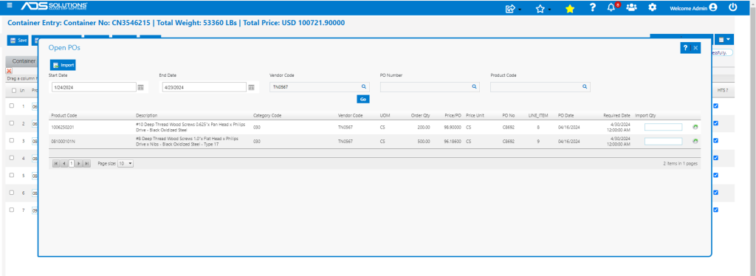Click the Import button
Screen dimensions: 756x276
[63, 65]
